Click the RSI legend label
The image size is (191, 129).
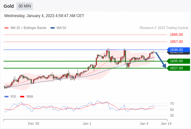pyautogui.click(x=13, y=97)
